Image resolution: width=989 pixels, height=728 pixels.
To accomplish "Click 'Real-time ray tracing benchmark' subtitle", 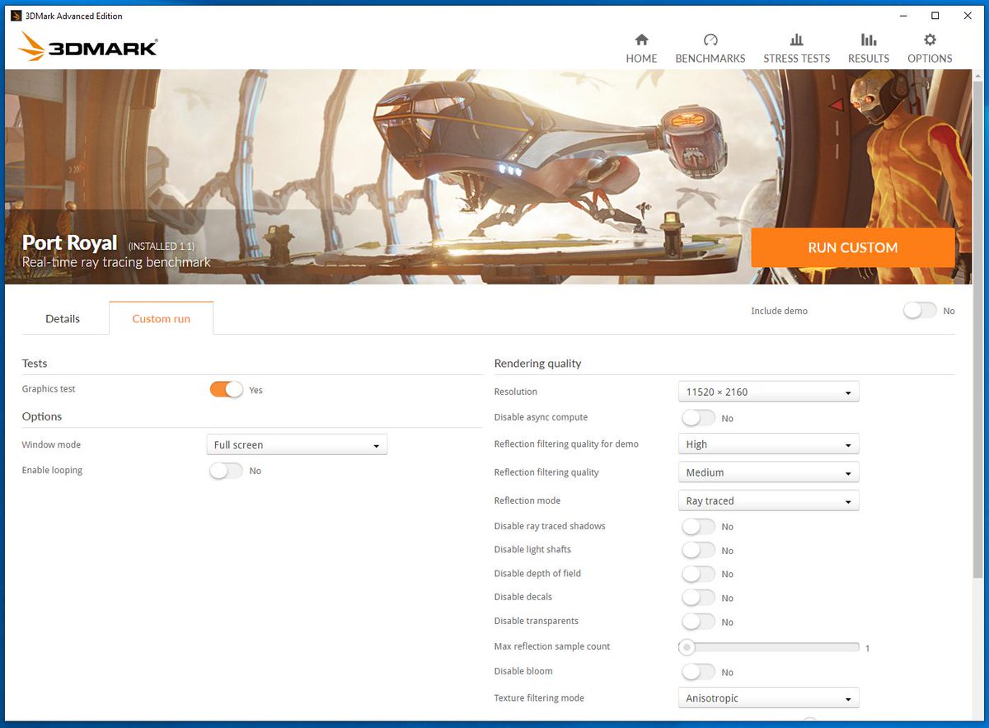I will (116, 262).
